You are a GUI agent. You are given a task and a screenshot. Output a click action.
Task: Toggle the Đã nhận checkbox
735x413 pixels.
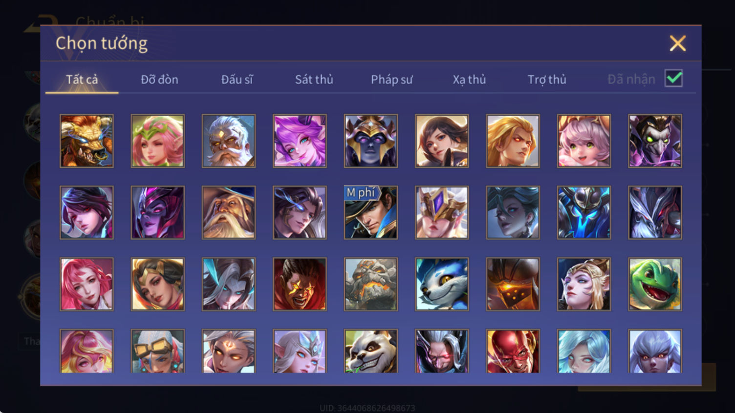coord(673,79)
